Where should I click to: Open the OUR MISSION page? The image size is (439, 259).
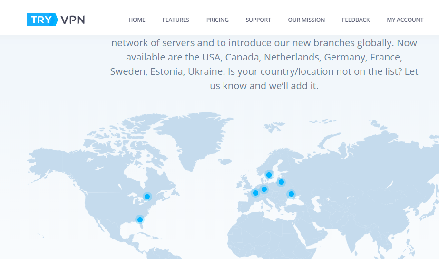(306, 20)
